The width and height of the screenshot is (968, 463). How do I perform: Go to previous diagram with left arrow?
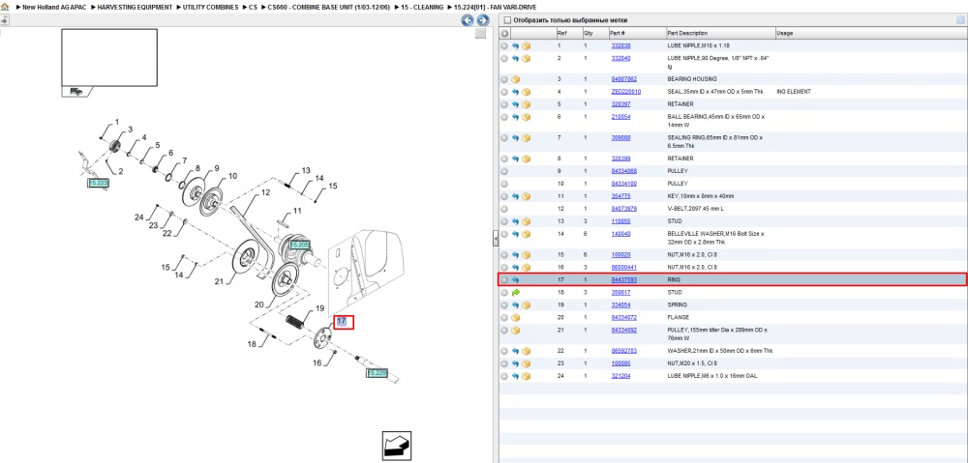(x=468, y=20)
